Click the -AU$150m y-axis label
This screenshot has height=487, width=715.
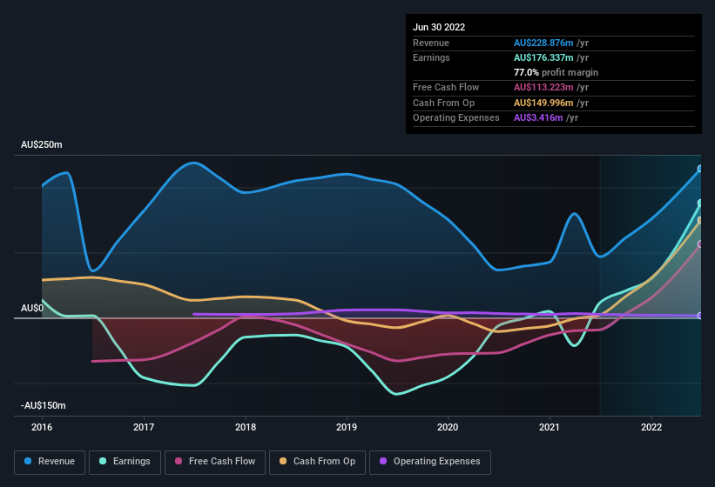[44, 405]
